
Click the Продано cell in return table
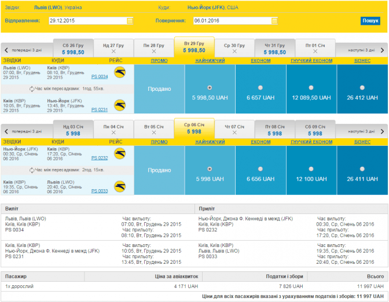(159, 170)
